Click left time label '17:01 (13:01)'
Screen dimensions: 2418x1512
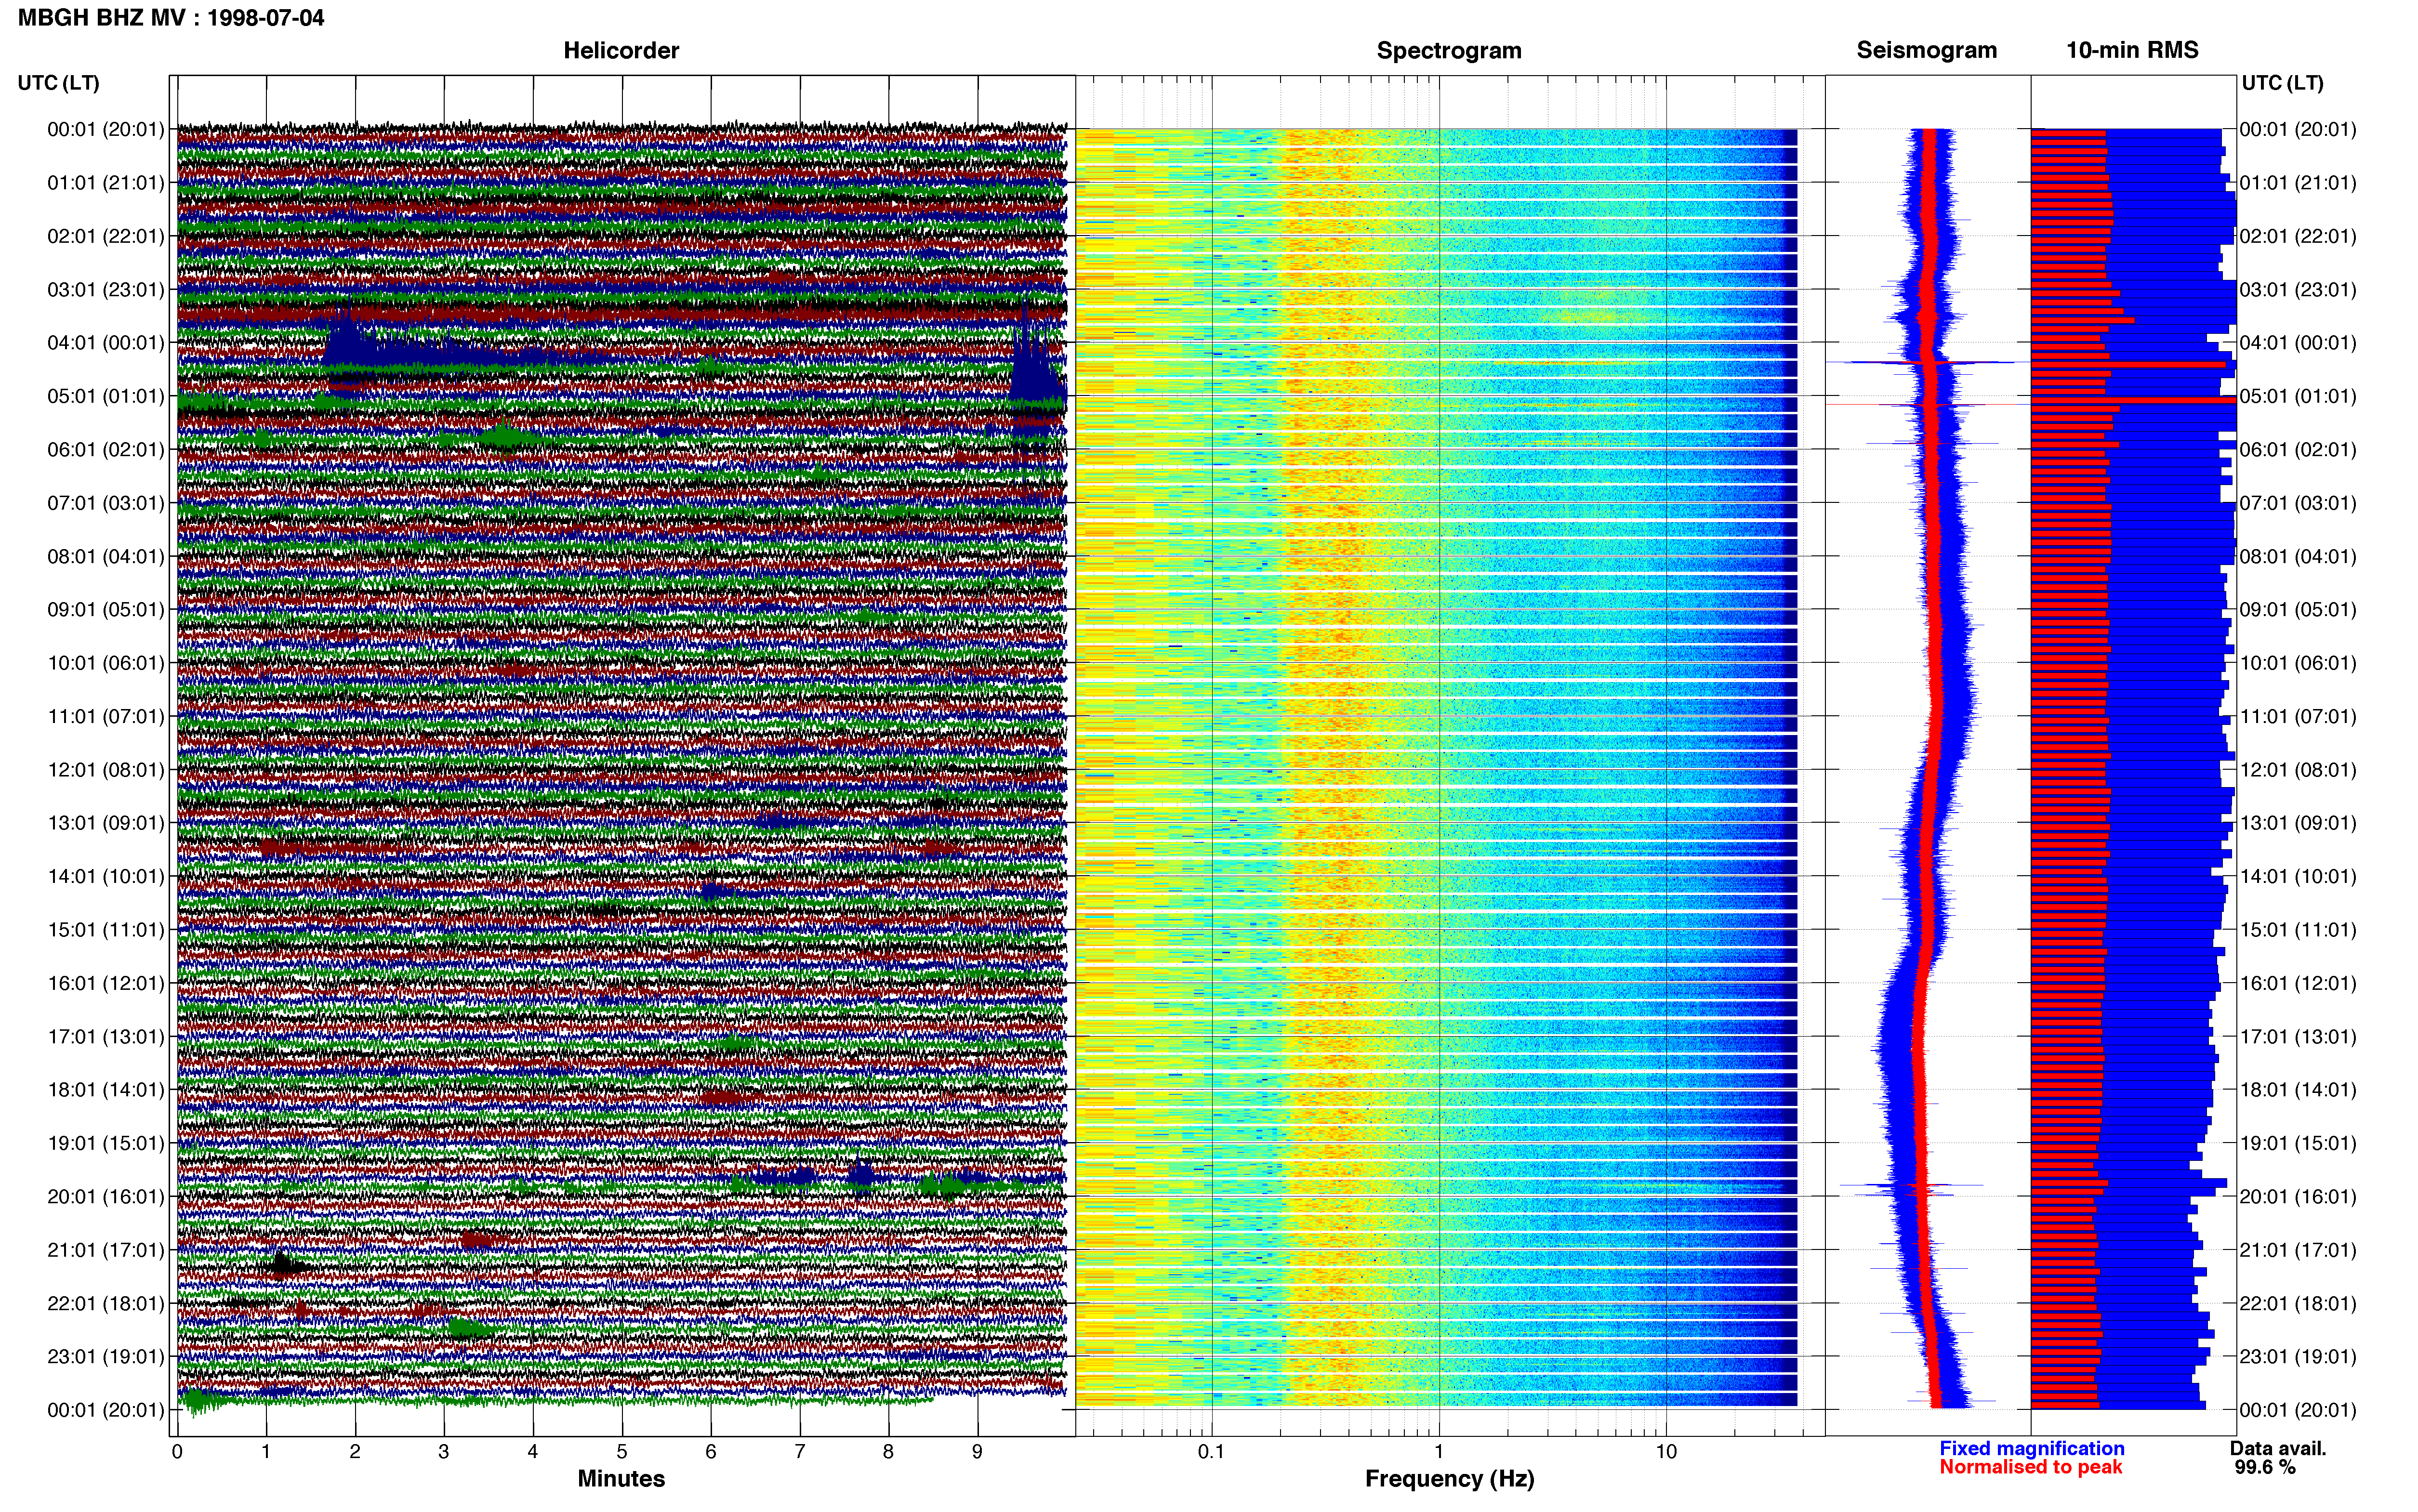(105, 1036)
